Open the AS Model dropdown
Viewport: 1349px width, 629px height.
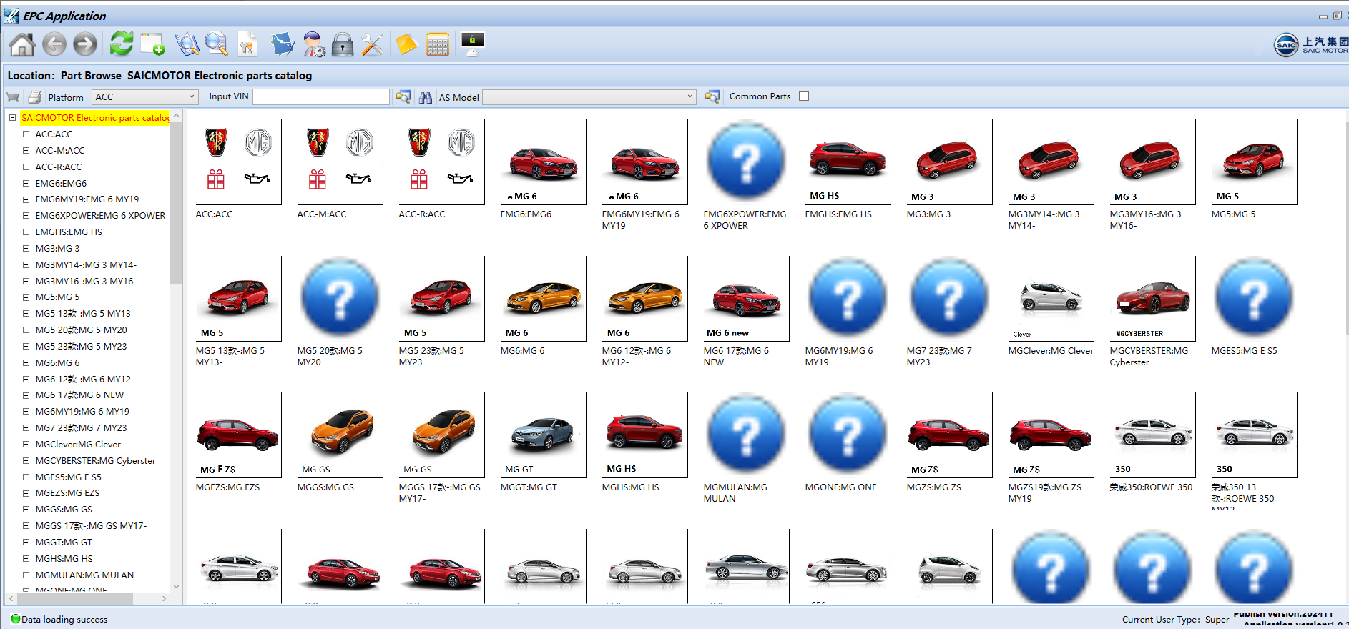click(x=589, y=97)
